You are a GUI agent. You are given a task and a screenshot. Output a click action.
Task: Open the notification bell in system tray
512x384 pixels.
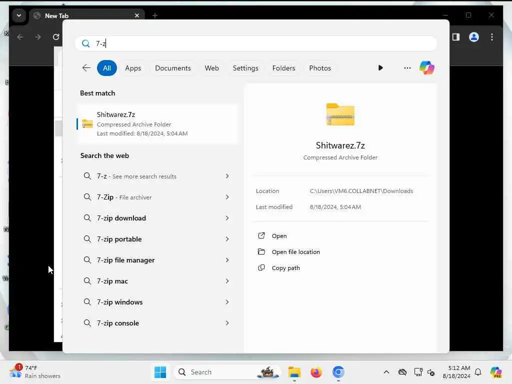click(x=478, y=372)
